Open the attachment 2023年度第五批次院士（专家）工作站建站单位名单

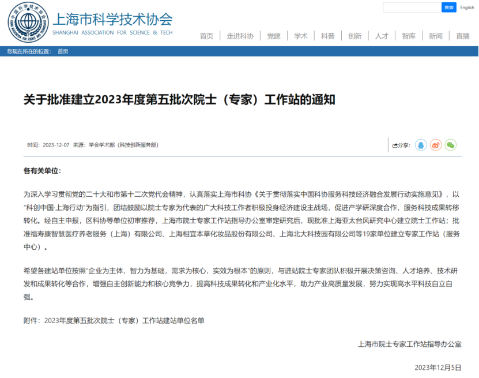(125, 320)
